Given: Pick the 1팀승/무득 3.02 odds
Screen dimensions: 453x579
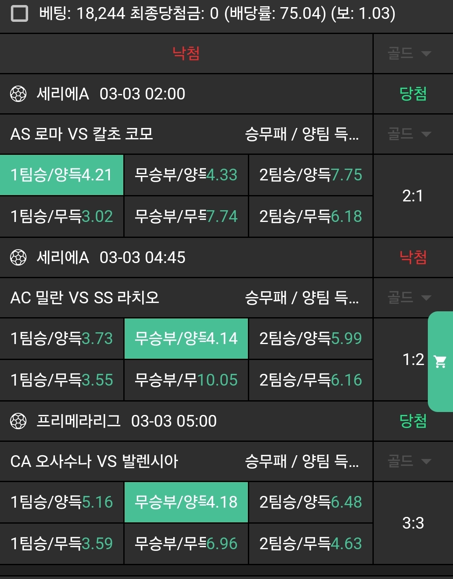Looking at the screenshot, I should (x=62, y=216).
